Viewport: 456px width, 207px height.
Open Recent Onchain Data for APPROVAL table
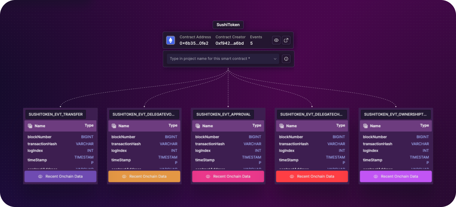pyautogui.click(x=228, y=176)
